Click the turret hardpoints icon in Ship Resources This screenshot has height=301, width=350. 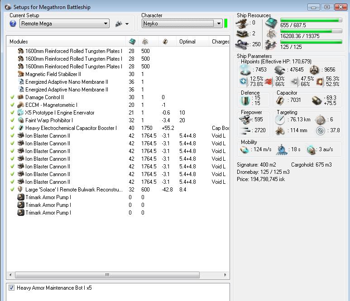point(242,24)
